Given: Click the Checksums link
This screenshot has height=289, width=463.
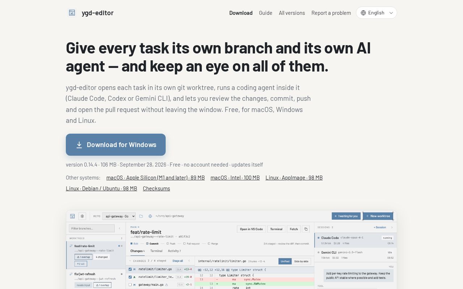Looking at the screenshot, I should [156, 188].
